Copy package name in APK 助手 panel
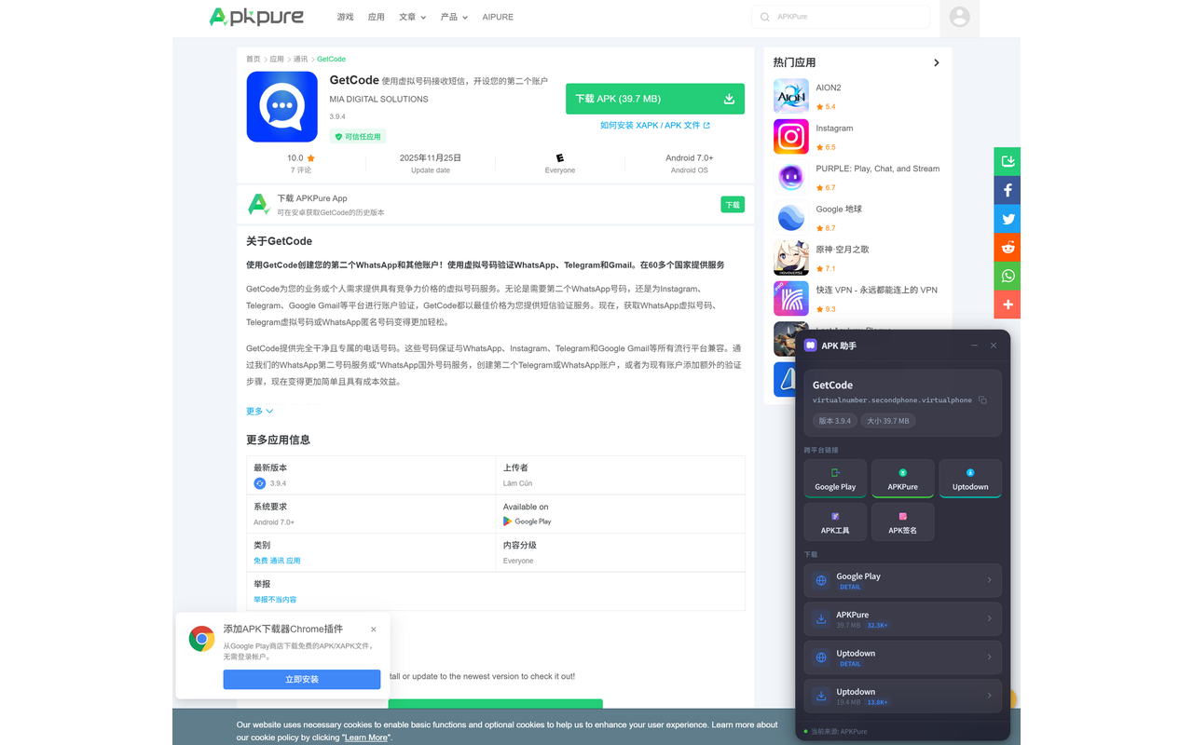The height and width of the screenshot is (745, 1193). (982, 400)
